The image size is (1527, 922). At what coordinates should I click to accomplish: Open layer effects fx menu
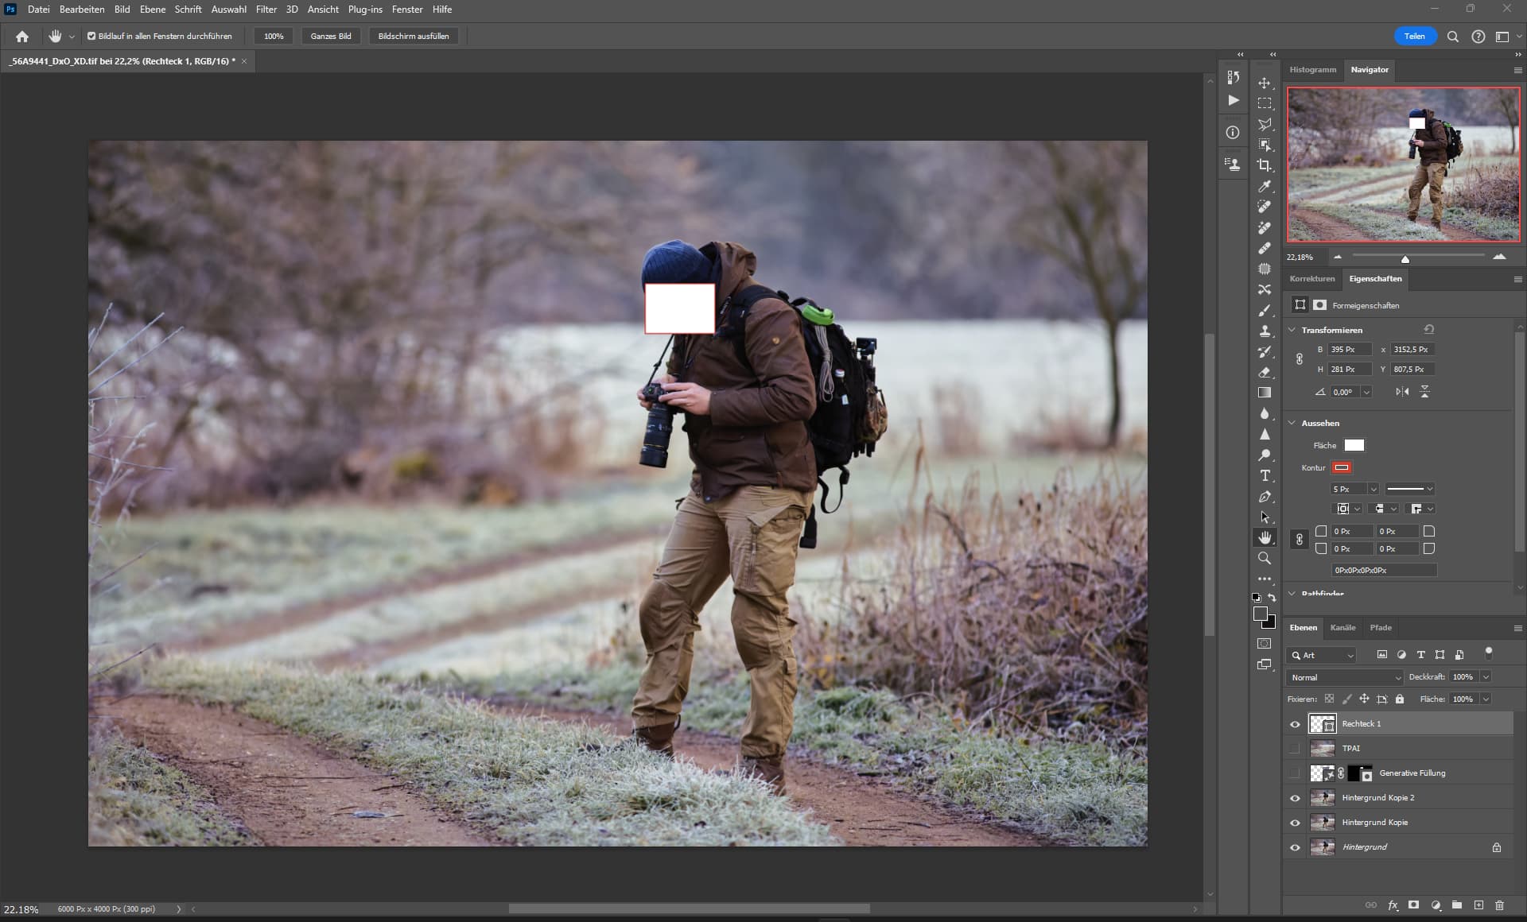click(1393, 905)
